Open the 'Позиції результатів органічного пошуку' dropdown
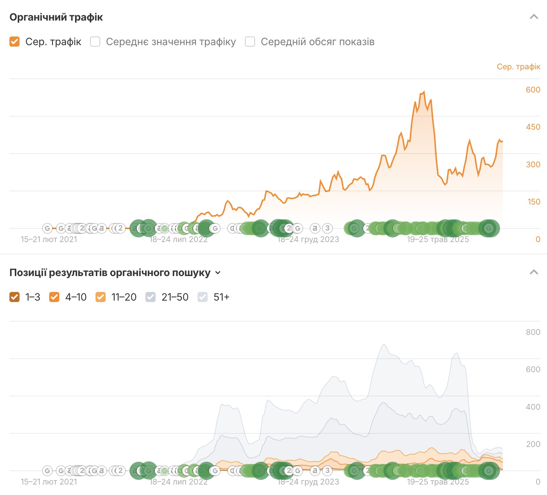The width and height of the screenshot is (547, 495). tap(218, 273)
